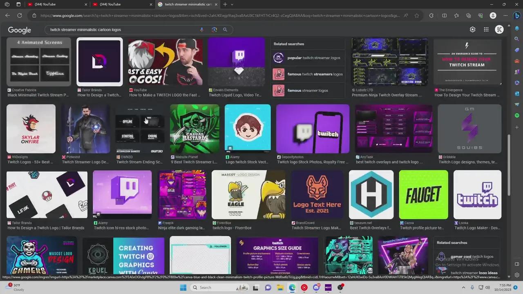Switch to the first YouTube tab
Image resolution: width=523 pixels, height=294 pixels.
[57, 4]
